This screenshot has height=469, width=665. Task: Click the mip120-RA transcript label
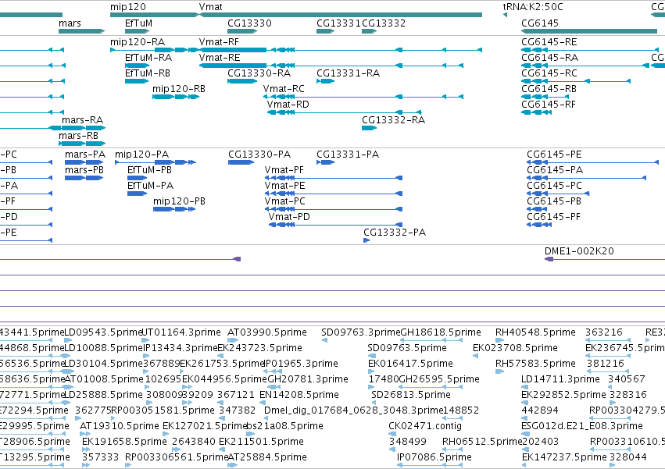click(138, 42)
